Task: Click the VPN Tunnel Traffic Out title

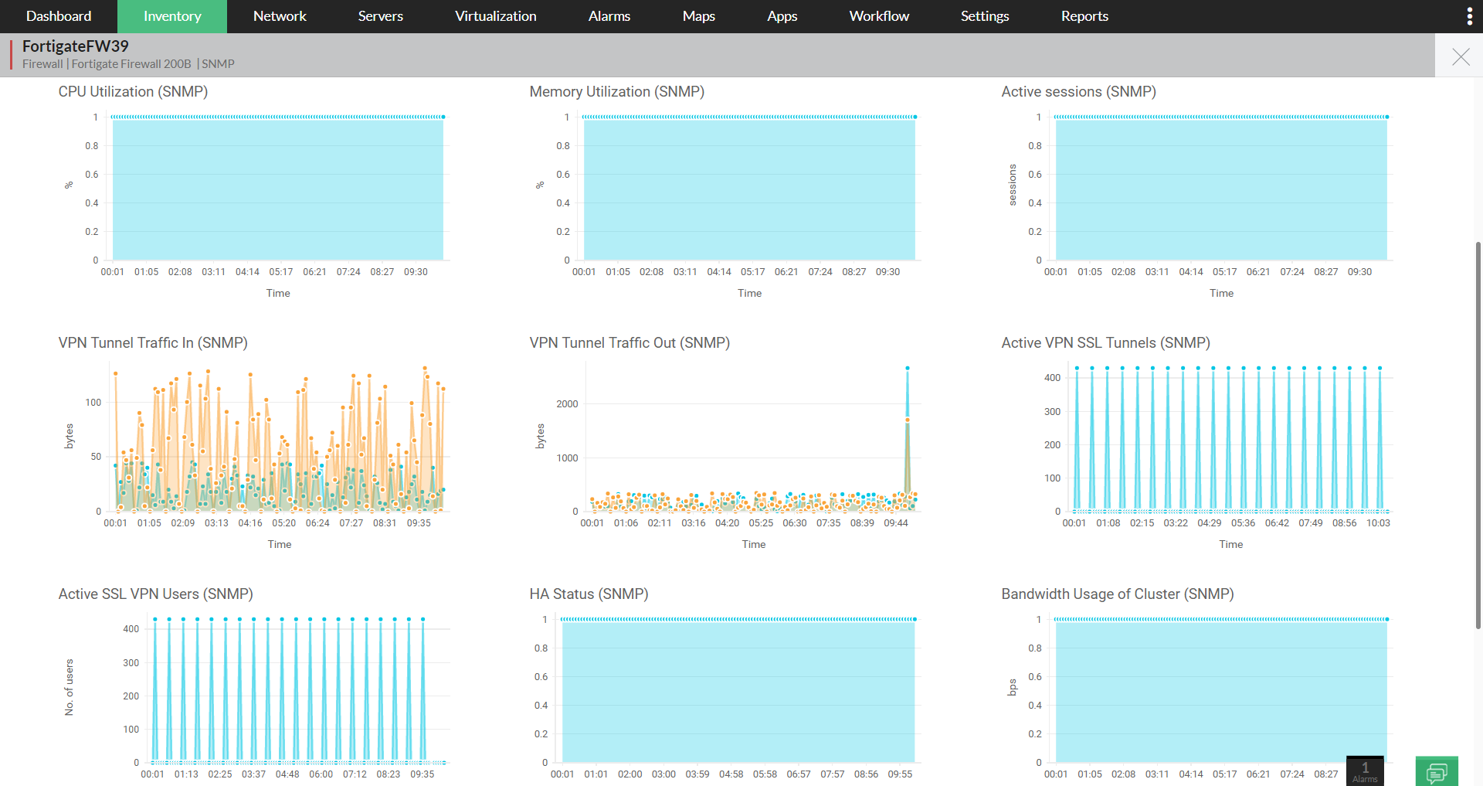Action: point(630,343)
